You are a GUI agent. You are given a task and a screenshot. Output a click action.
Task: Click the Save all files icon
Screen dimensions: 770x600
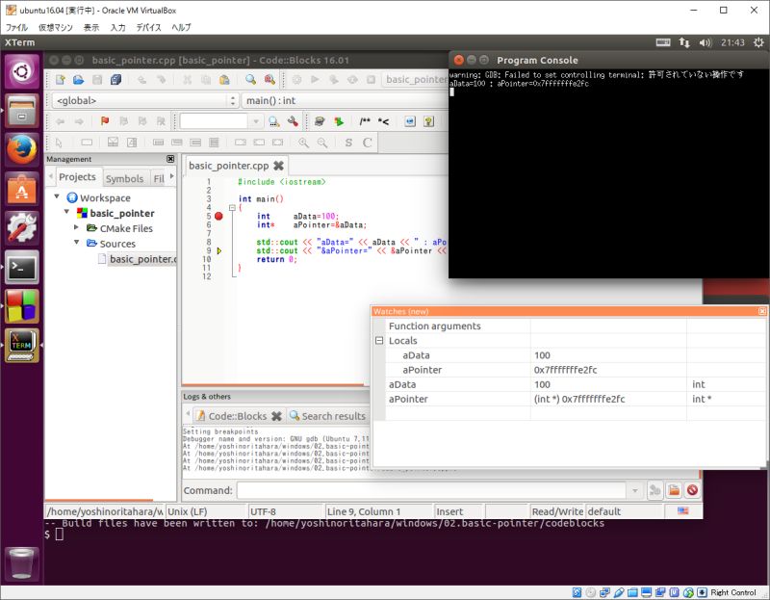[115, 80]
